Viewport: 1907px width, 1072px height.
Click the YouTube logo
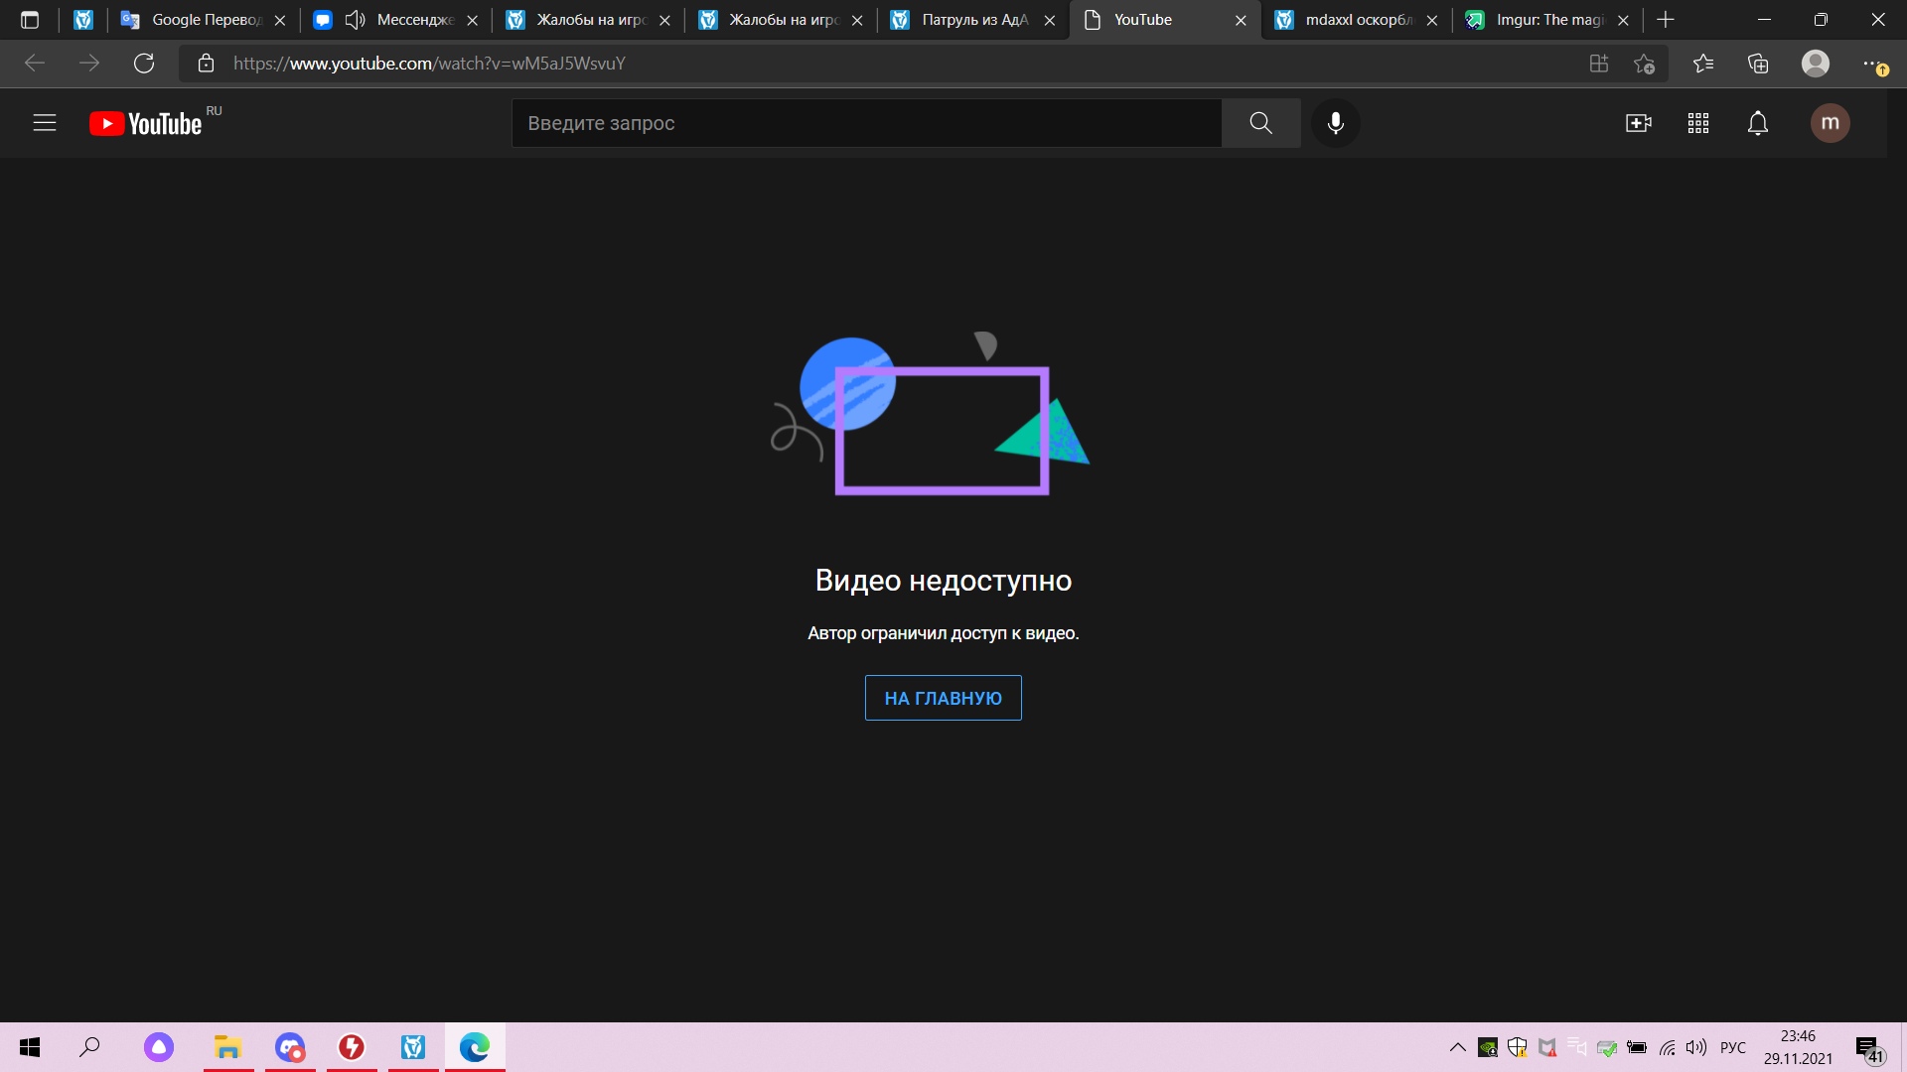click(x=146, y=123)
